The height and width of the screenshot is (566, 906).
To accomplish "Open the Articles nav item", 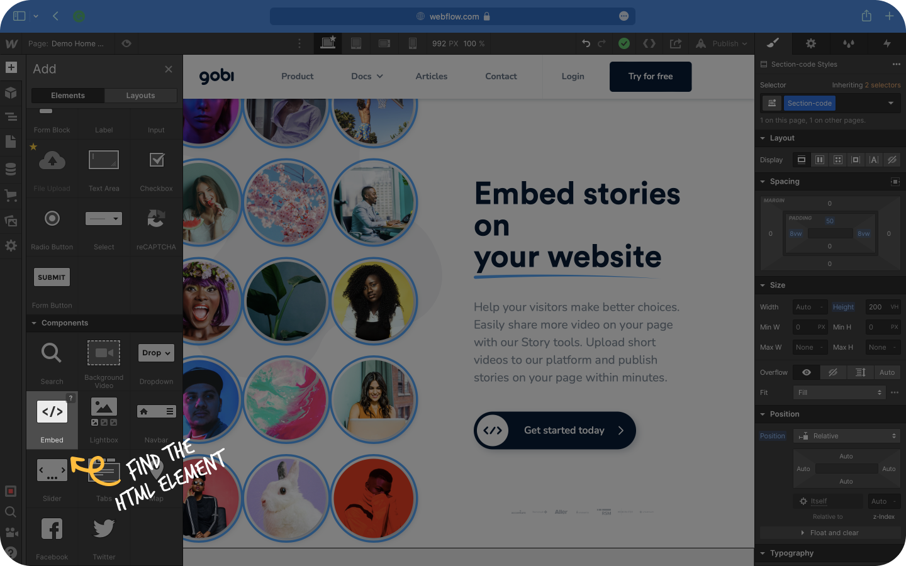I will [432, 76].
